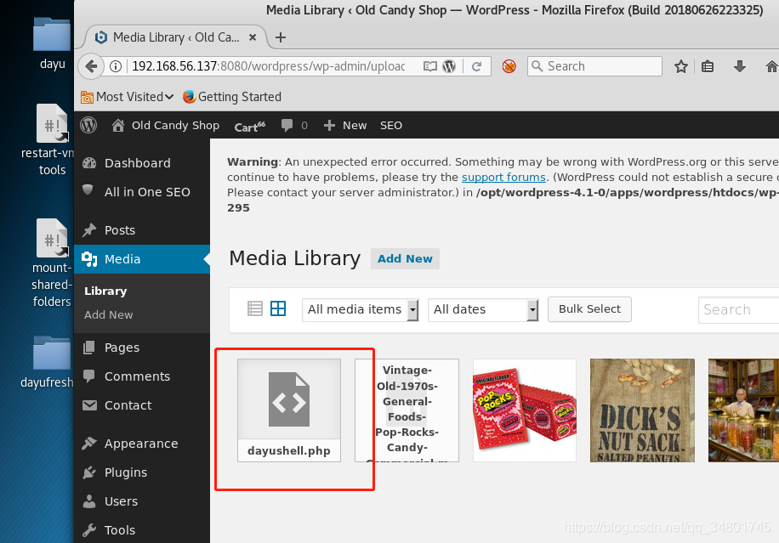Open Cart66 in the admin bar
This screenshot has width=779, height=543.
[250, 127]
